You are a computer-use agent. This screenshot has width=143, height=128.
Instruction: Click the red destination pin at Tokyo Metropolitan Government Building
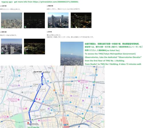28,123
